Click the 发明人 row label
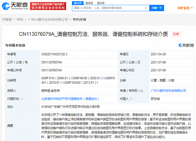This screenshot has width=196, height=141. tap(12, 91)
